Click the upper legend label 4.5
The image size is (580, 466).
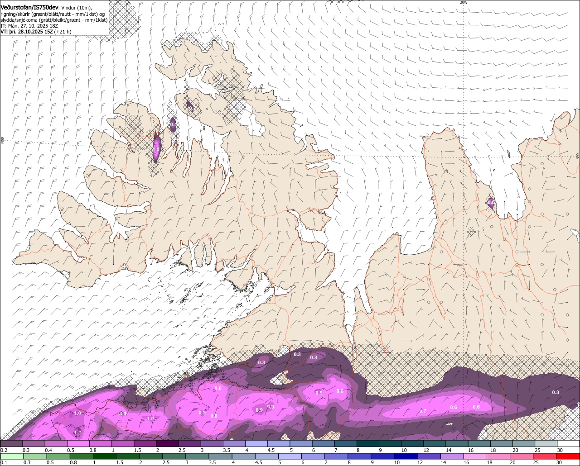point(271,450)
